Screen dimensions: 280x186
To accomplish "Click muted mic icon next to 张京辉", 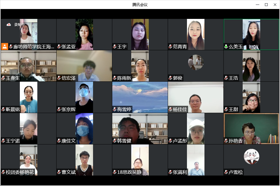I will 59,109.
